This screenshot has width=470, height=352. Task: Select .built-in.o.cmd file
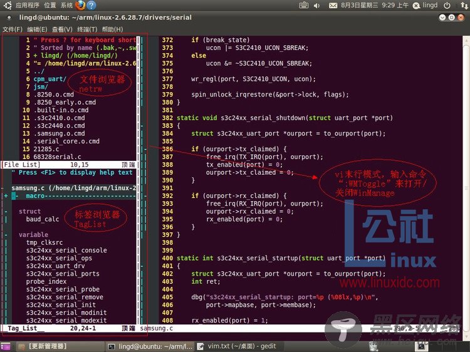point(61,110)
